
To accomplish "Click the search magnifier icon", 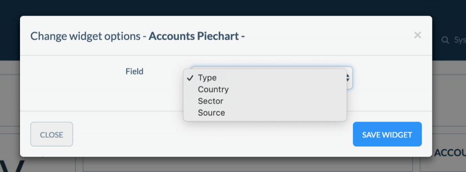I will point(445,40).
